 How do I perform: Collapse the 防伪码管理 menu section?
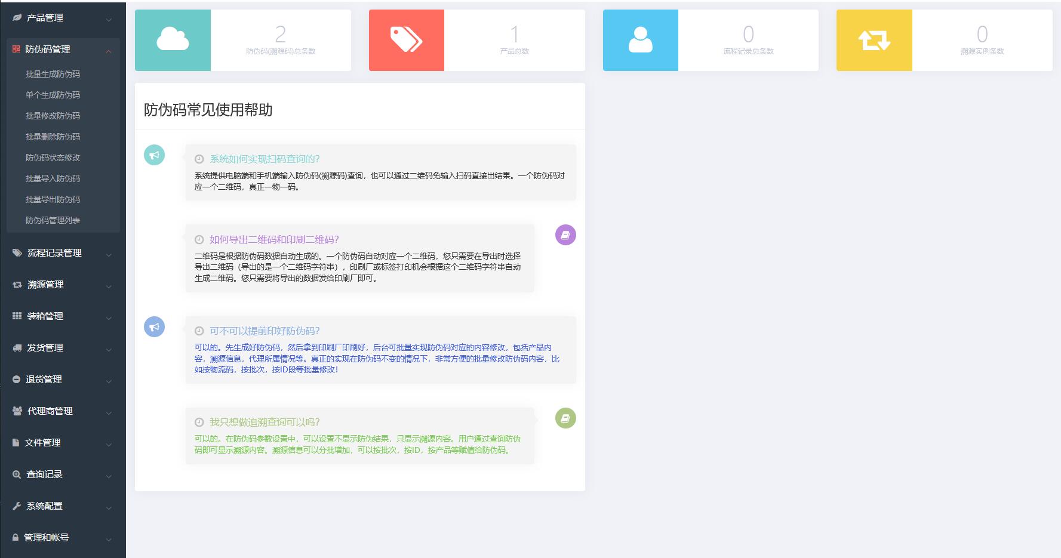[x=108, y=51]
